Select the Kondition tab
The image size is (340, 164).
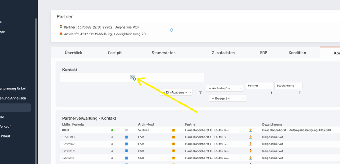click(x=297, y=53)
